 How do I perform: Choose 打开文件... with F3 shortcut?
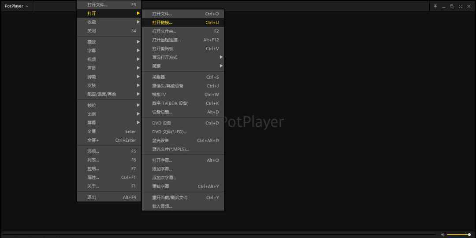pyautogui.click(x=109, y=5)
